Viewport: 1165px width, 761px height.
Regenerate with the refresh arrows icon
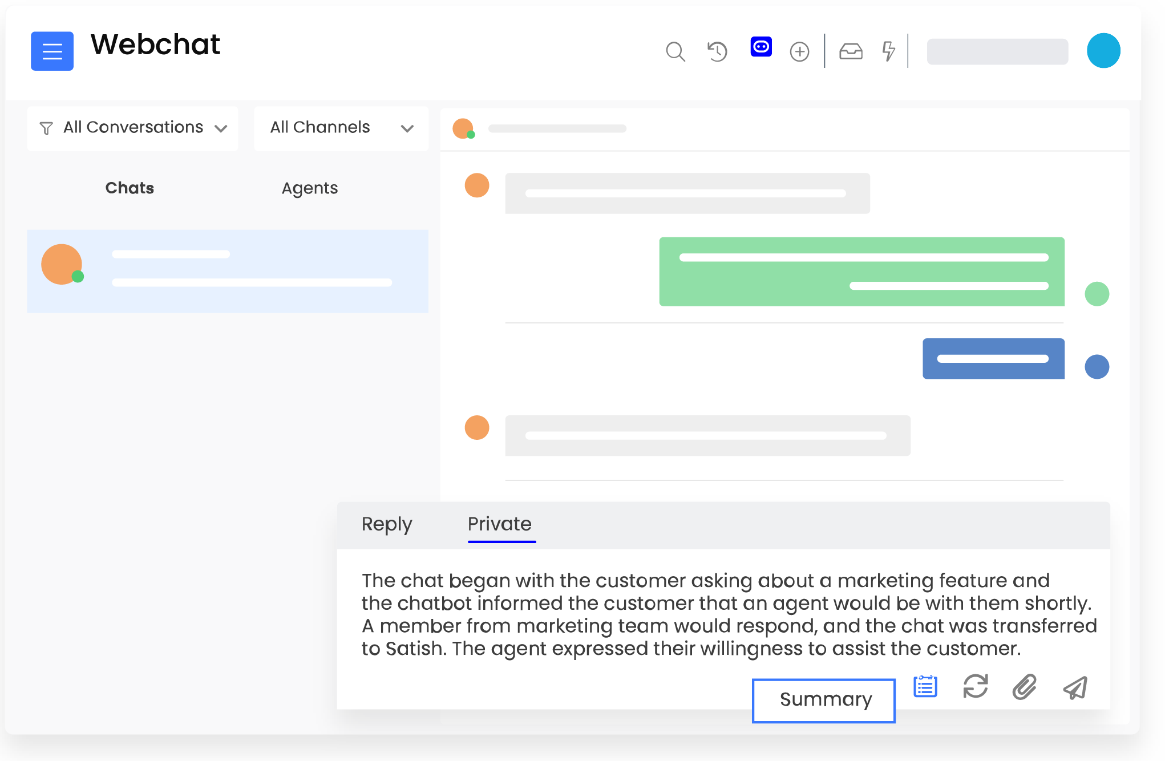pyautogui.click(x=975, y=686)
